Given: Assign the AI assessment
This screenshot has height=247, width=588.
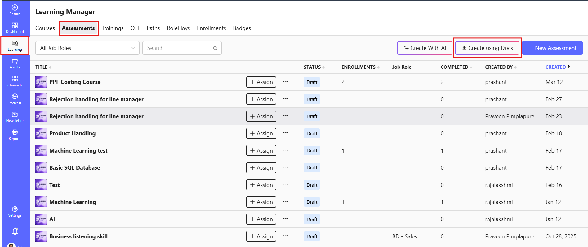Looking at the screenshot, I should [261, 219].
